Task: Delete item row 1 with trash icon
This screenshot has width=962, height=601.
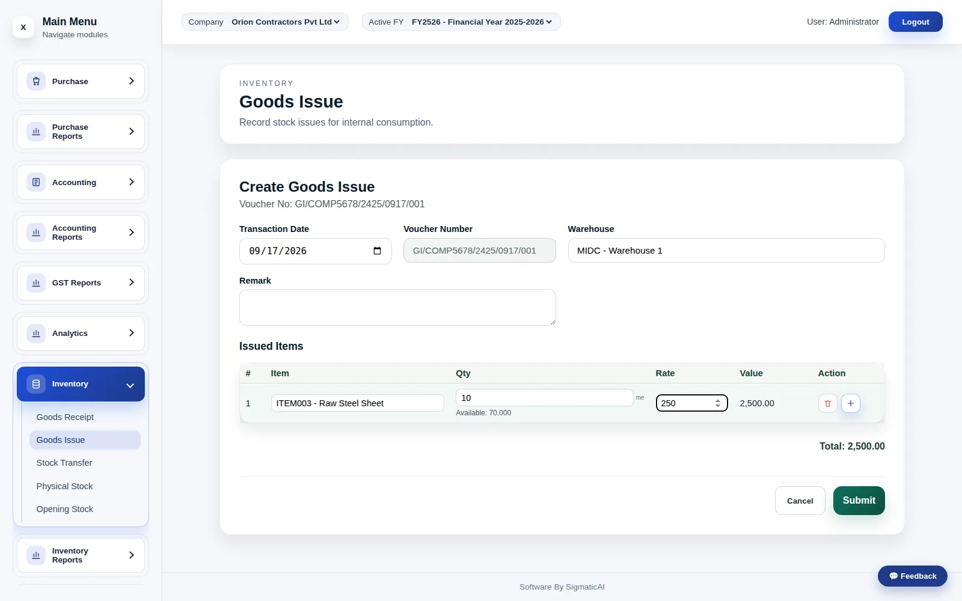Action: click(827, 403)
